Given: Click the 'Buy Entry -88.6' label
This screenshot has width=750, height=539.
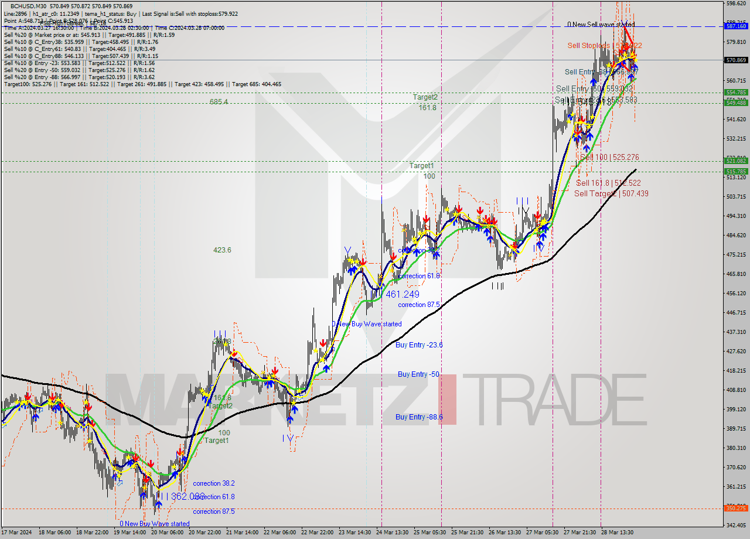Looking at the screenshot, I should 419,417.
